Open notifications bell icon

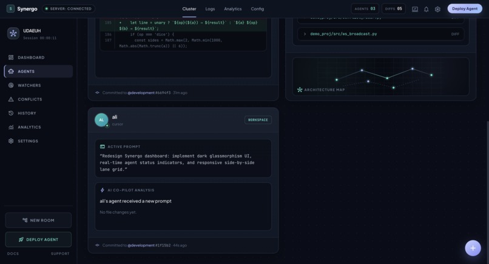point(426,9)
